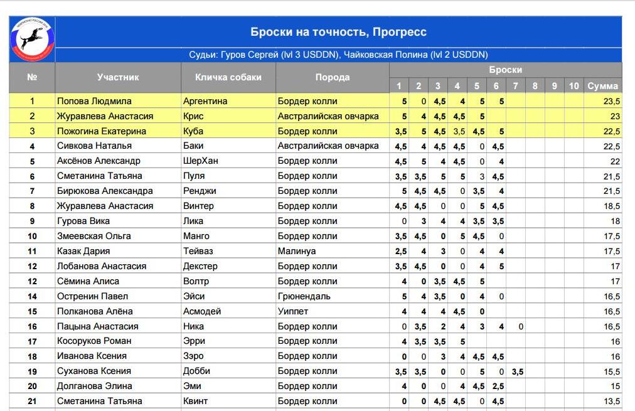The width and height of the screenshot is (635, 411).
Task: Select dog name 'Квинт'
Action: (195, 401)
